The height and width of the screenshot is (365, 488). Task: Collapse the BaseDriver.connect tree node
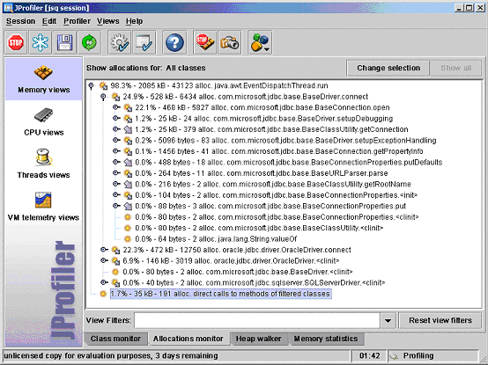point(103,98)
